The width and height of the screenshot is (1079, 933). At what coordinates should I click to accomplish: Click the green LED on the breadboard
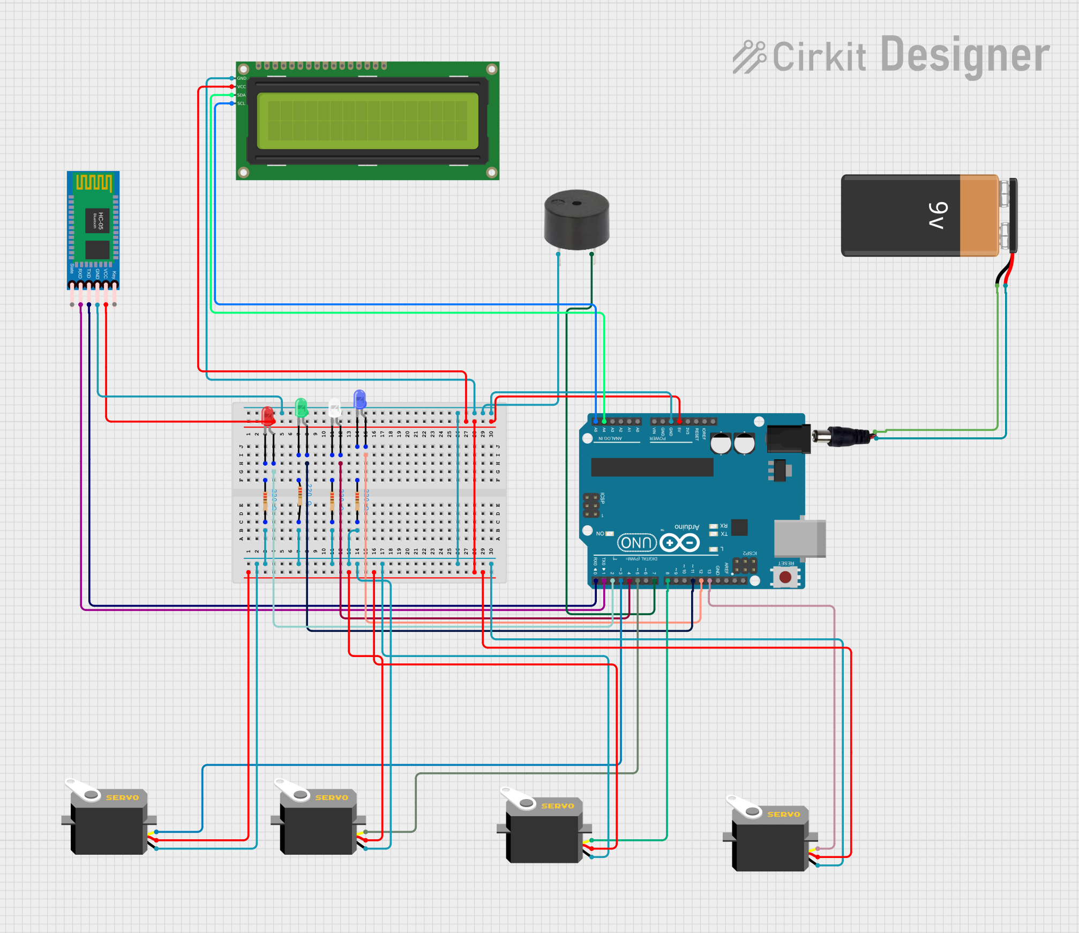pyautogui.click(x=302, y=408)
